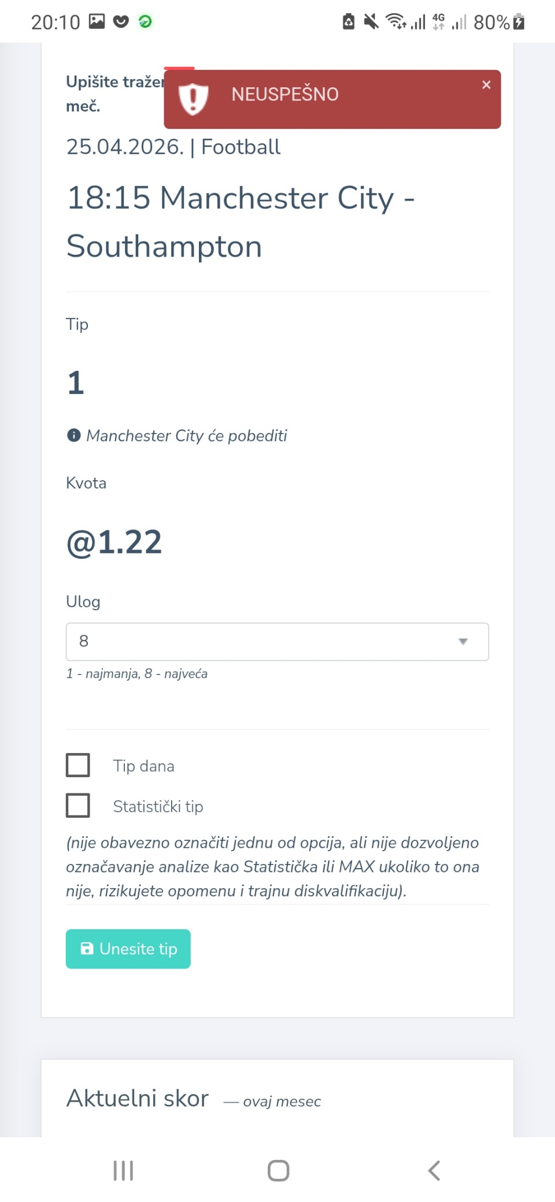Submit with the Unesite tip button

[128, 949]
